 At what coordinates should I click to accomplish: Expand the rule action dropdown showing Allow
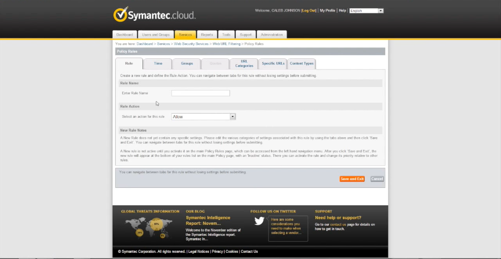coord(204,117)
